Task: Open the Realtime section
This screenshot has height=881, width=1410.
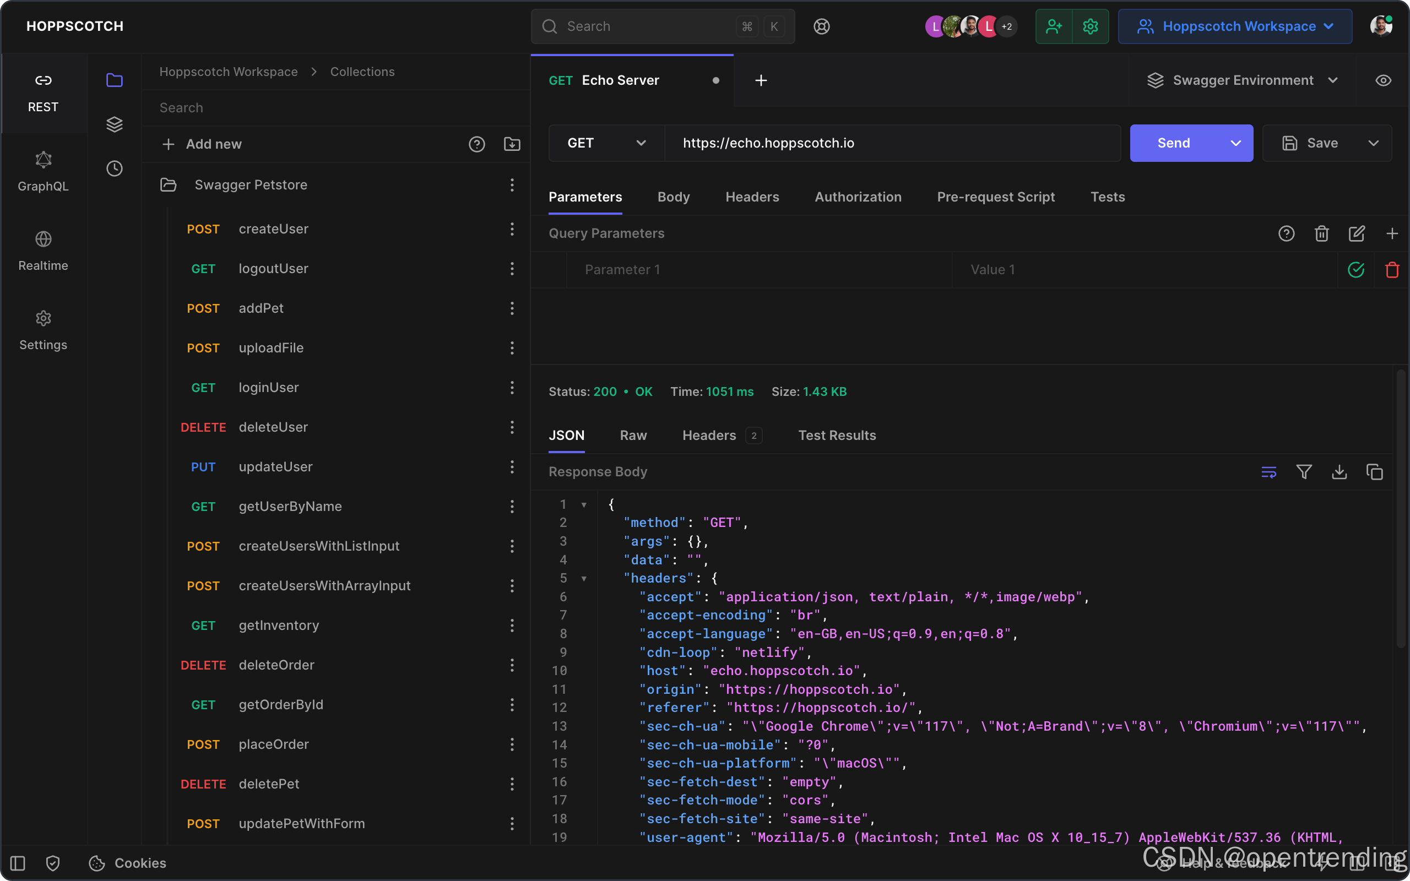Action: point(43,251)
